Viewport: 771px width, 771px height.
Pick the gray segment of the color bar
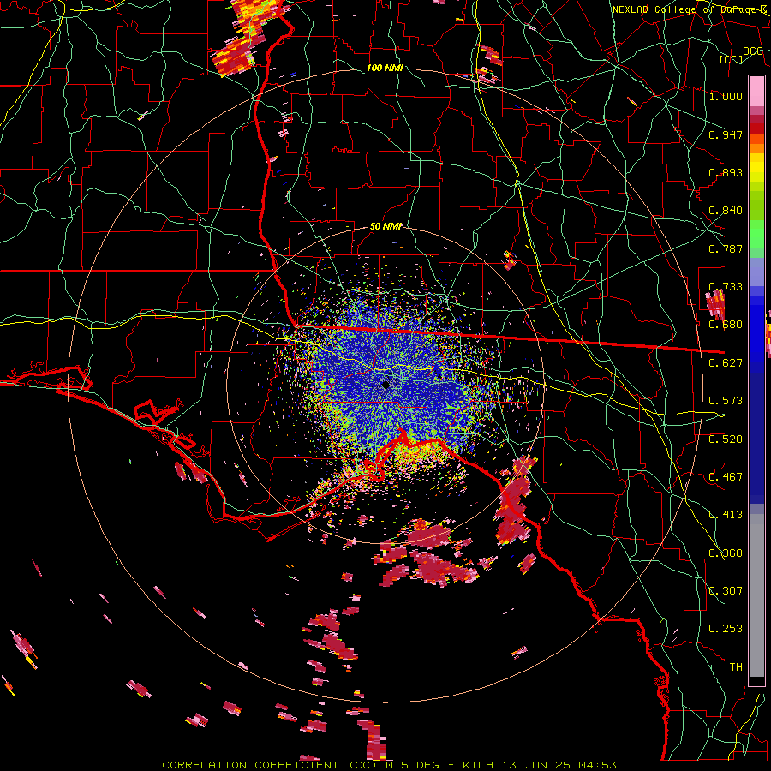point(756,595)
